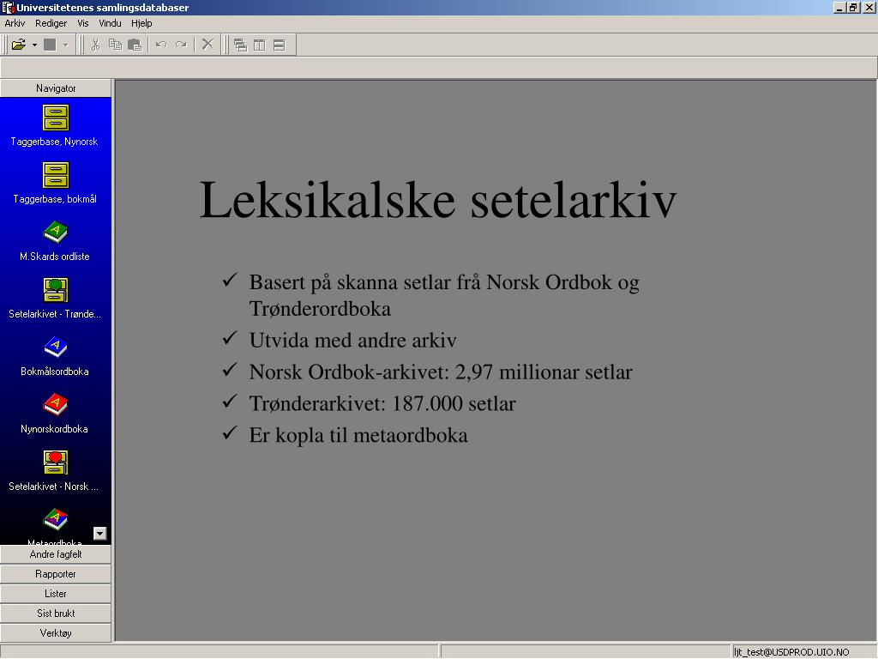Viewport: 878px width, 659px height.
Task: Click the Paste toolbar icon
Action: pos(135,45)
